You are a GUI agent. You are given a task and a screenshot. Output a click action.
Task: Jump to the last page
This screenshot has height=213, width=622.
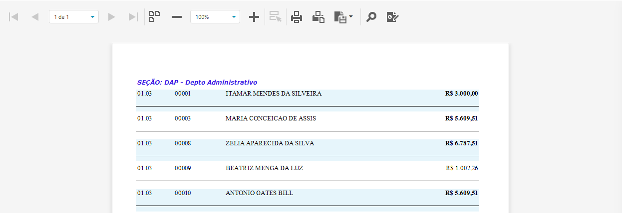pos(133,17)
